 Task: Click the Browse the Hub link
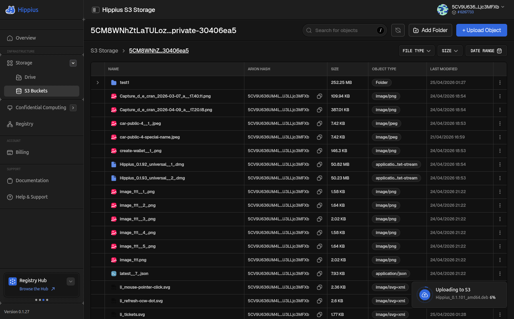[x=37, y=289]
